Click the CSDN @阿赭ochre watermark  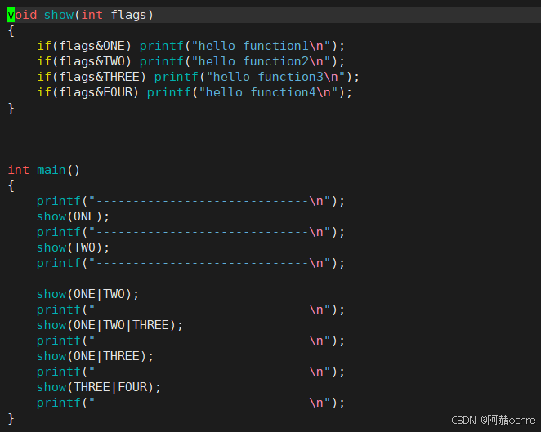point(493,420)
